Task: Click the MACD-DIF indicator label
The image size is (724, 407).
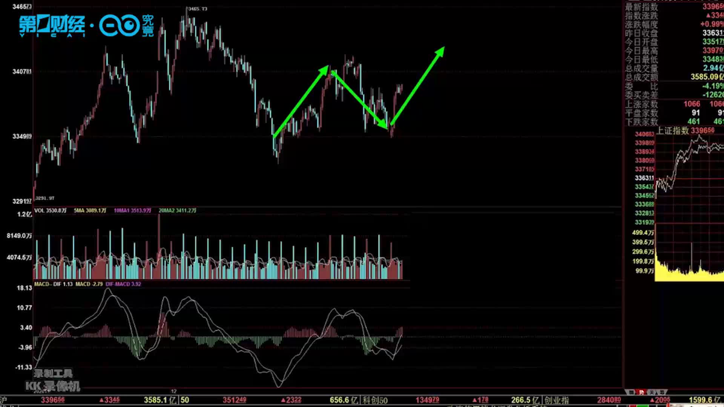Action: 53,284
